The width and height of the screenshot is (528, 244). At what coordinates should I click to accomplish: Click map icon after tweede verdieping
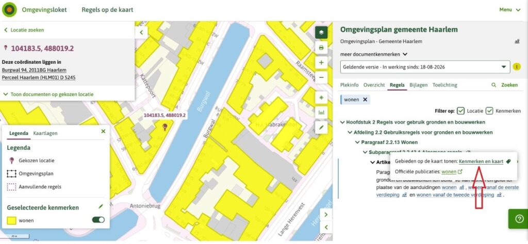[x=499, y=195]
